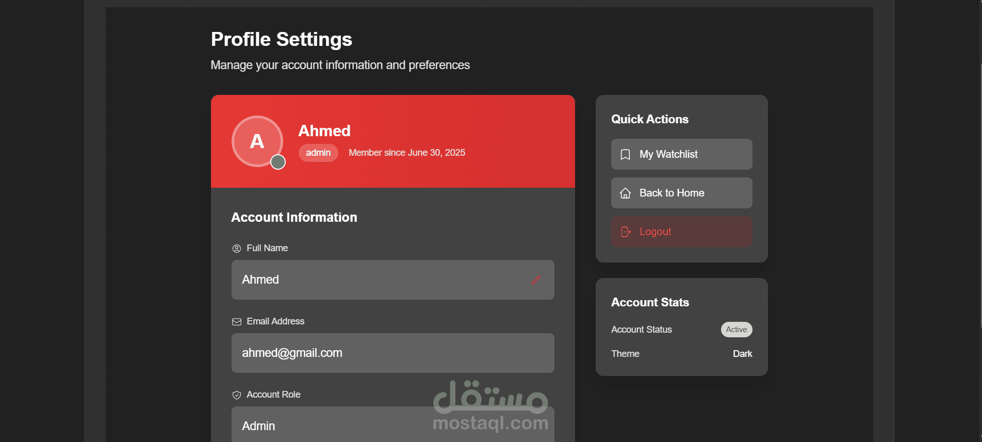Click the Member since June 30, 2025 text
The image size is (982, 442).
point(406,153)
